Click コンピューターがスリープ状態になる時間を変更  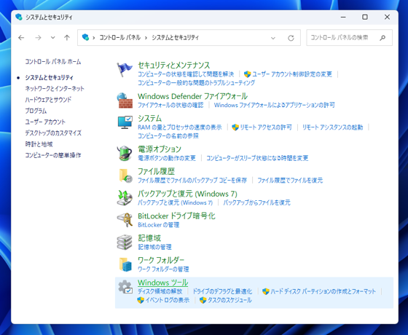click(x=257, y=158)
